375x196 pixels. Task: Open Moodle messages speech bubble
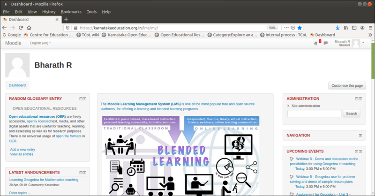point(325,43)
